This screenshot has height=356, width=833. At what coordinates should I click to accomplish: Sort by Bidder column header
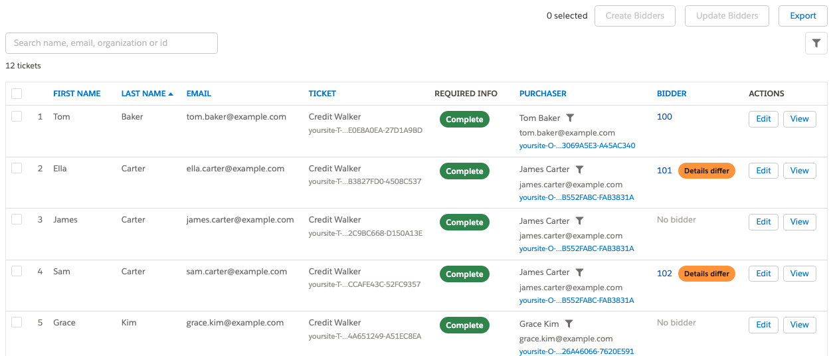coord(672,94)
